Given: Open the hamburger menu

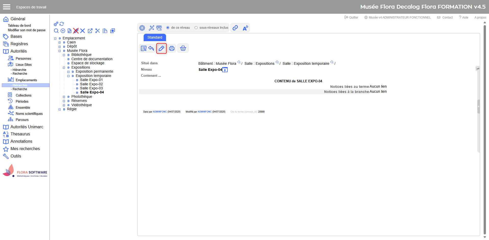Looking at the screenshot, I should (7, 7).
